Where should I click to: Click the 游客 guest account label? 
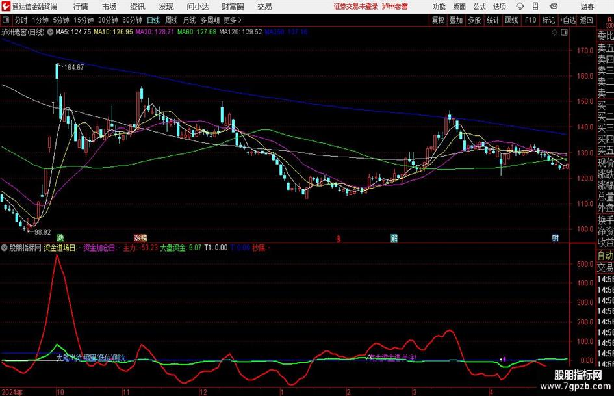click(587, 7)
